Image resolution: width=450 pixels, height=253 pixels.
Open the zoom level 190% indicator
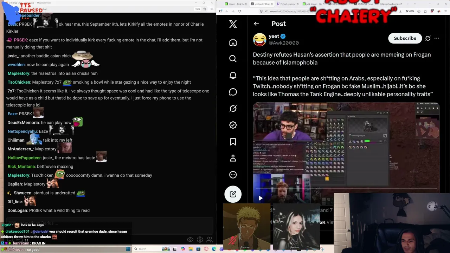click(x=198, y=9)
